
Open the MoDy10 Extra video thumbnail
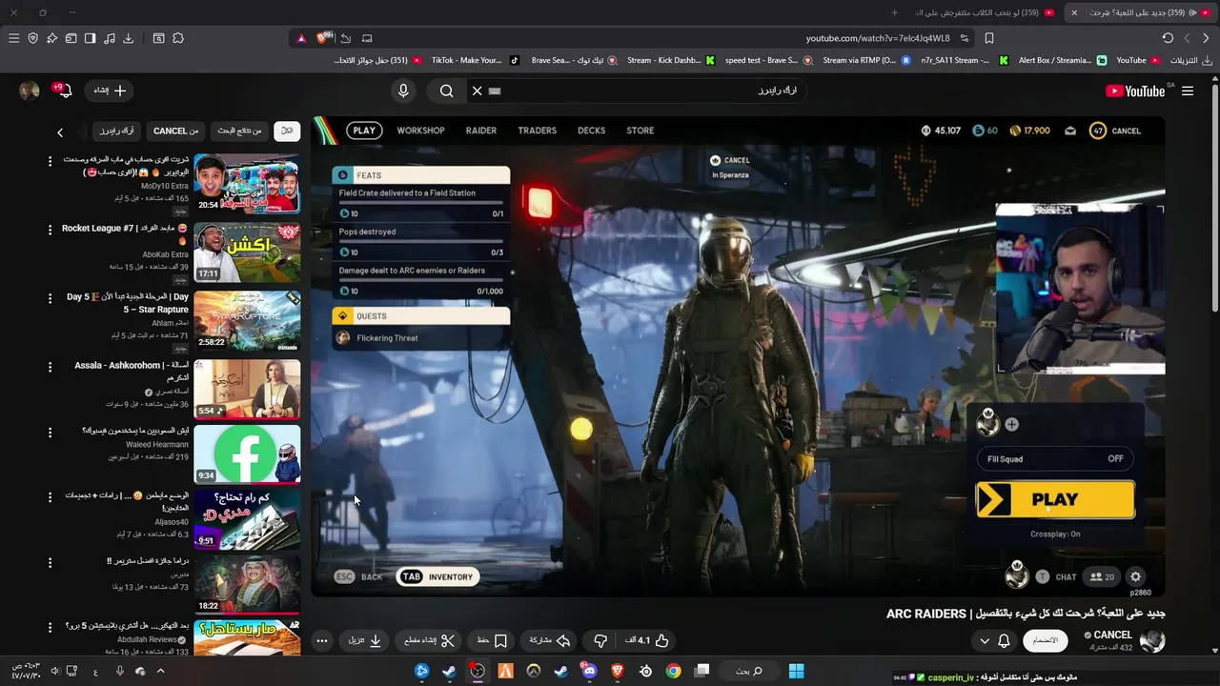(x=247, y=184)
